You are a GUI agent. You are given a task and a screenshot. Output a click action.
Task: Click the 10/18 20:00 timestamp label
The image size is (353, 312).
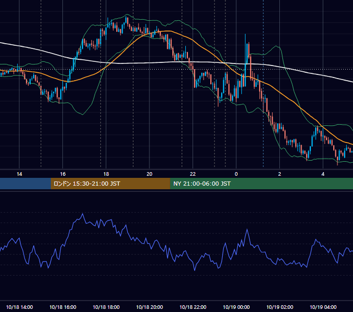click(150, 307)
